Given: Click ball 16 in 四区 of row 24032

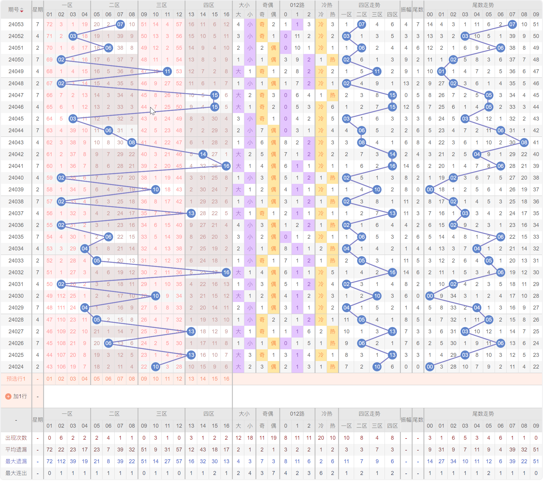Looking at the screenshot, I should [227, 272].
